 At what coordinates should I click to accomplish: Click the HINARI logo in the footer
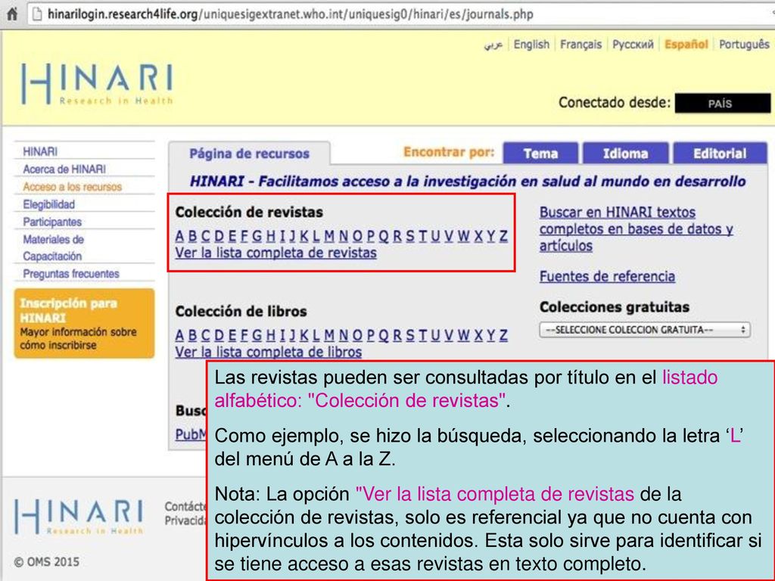pyautogui.click(x=79, y=516)
